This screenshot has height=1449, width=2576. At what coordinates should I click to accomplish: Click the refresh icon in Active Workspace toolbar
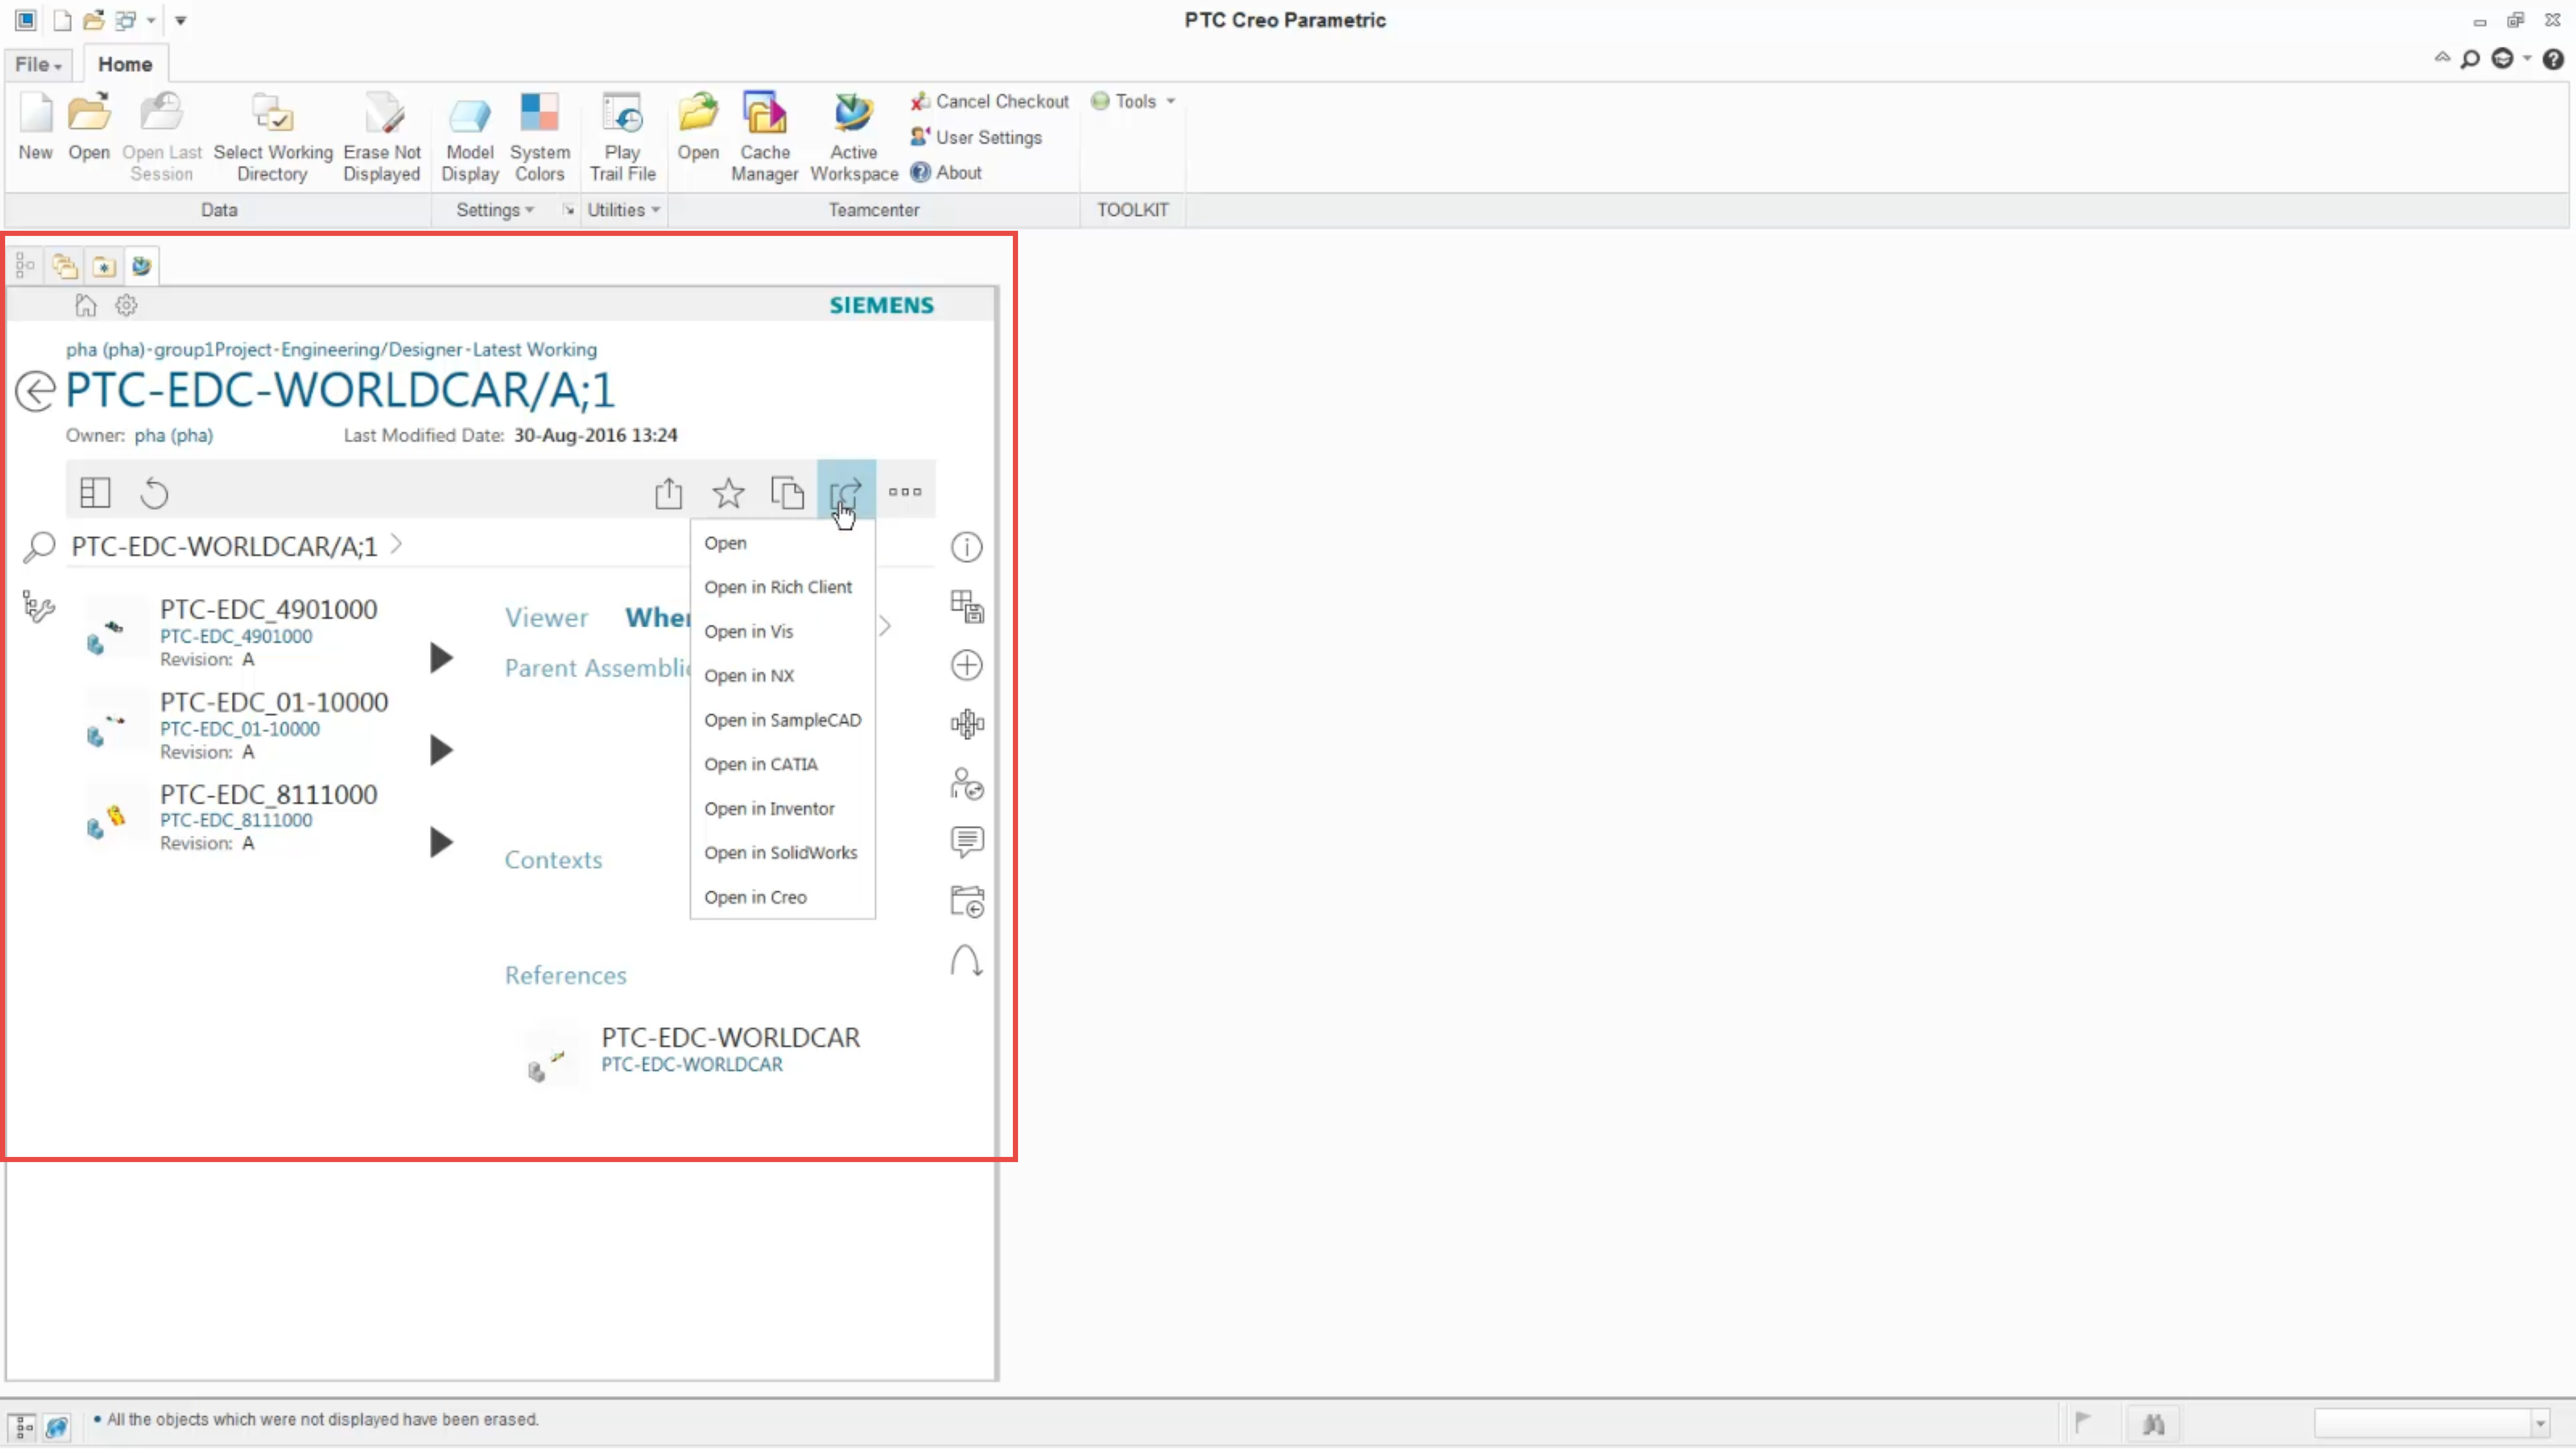(x=154, y=492)
